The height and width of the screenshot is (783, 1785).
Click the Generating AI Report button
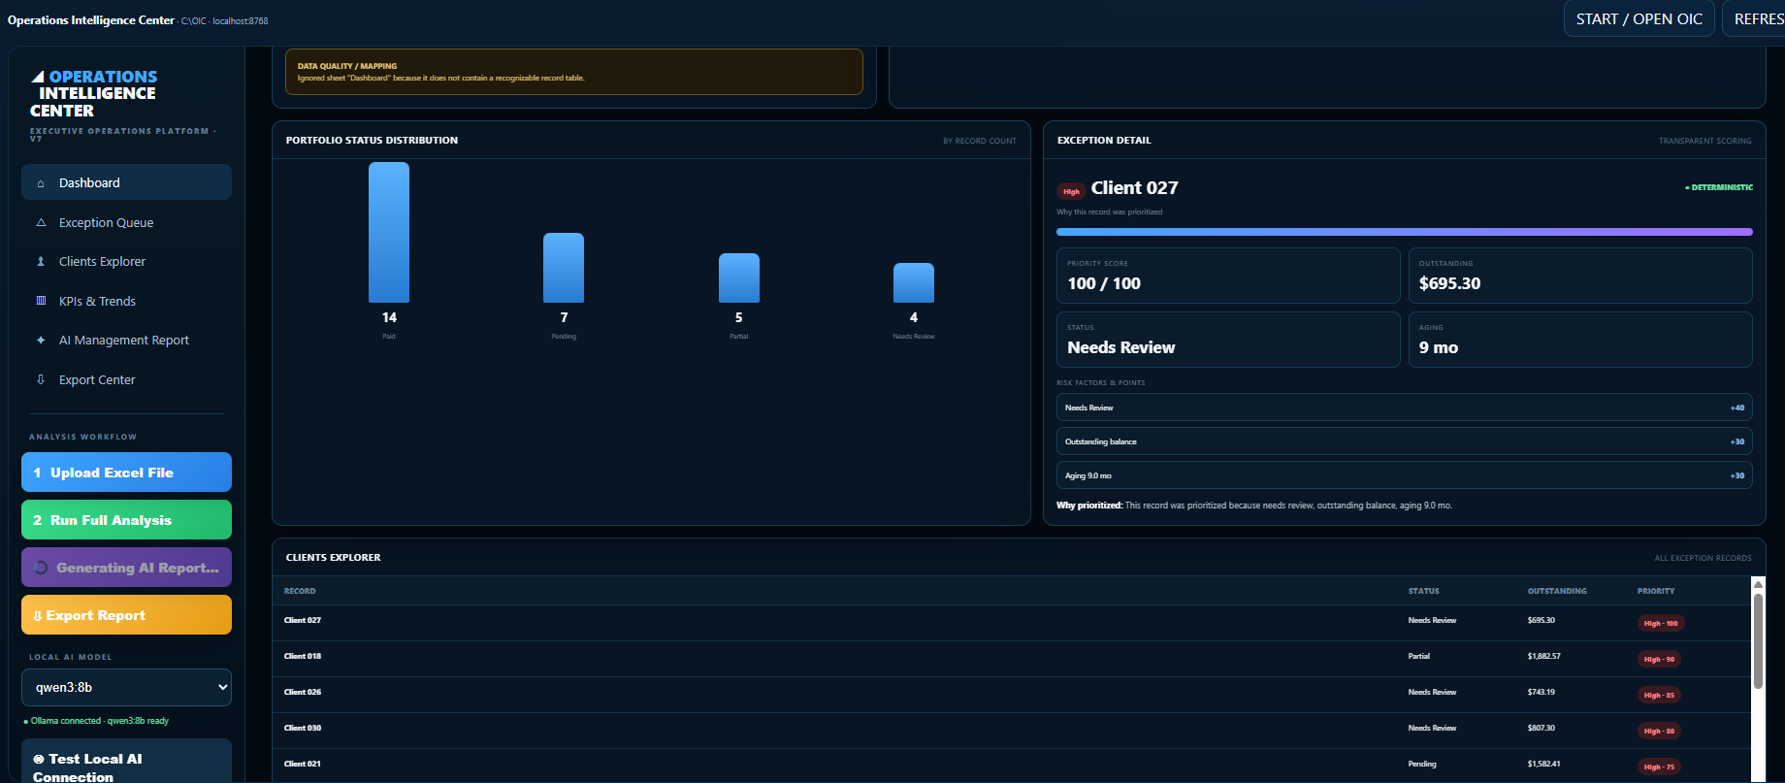click(x=126, y=568)
